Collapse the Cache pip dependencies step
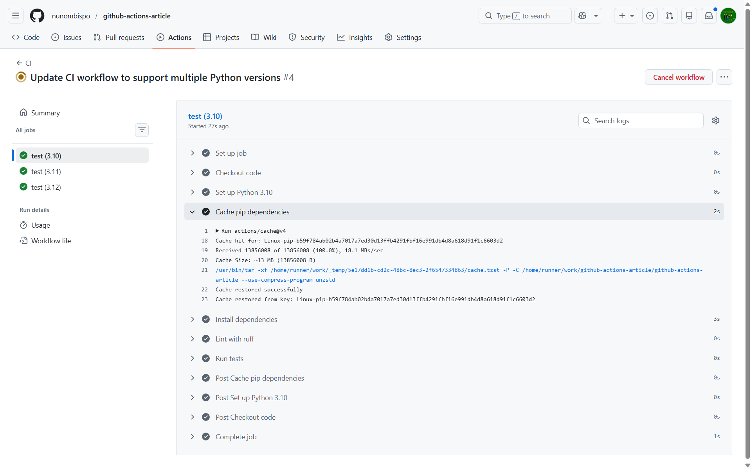This screenshot has width=751, height=469. point(192,212)
